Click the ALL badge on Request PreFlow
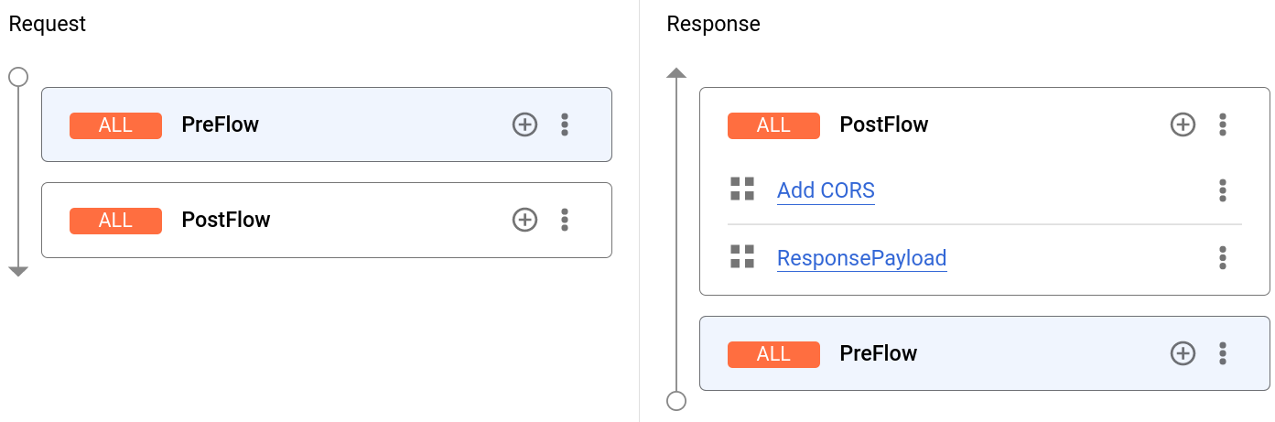1275x422 pixels. (x=115, y=125)
